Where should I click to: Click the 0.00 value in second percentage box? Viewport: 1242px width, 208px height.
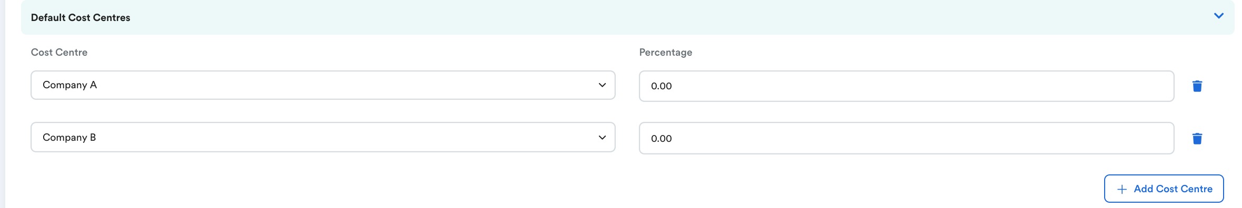pyautogui.click(x=661, y=139)
